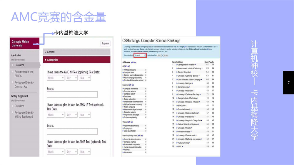Click the pie icon after ETH Zurich
This screenshot has height=165, width=294.
click(186, 106)
